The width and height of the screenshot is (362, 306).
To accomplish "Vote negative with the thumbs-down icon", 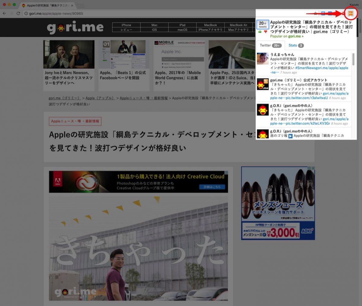I will tap(265, 32).
